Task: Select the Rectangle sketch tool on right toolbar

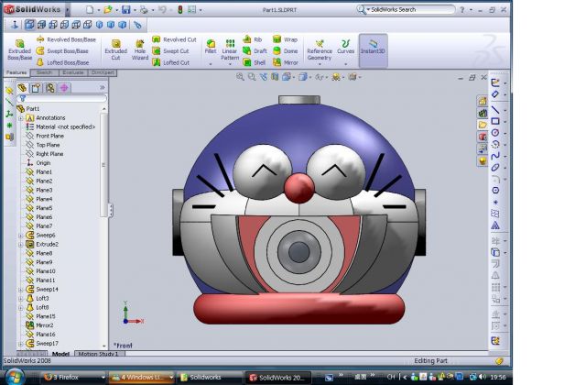Action: pos(495,121)
